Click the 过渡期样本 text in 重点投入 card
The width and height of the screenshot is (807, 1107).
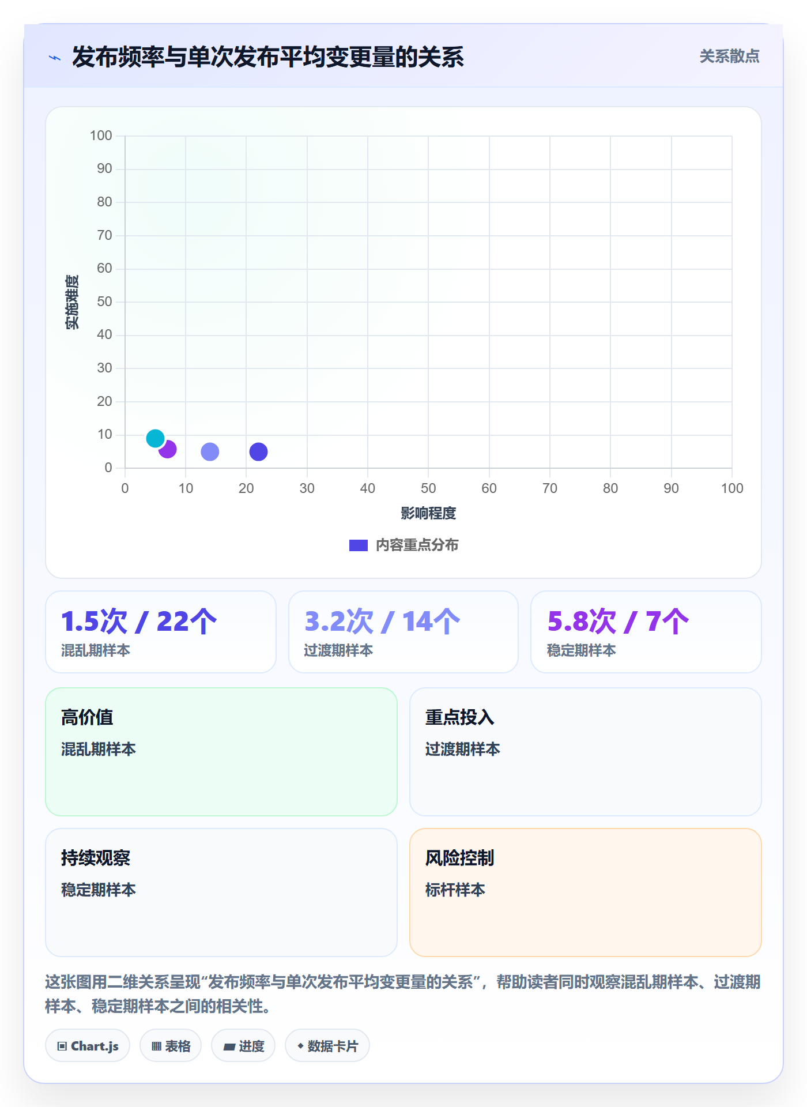pos(463,749)
